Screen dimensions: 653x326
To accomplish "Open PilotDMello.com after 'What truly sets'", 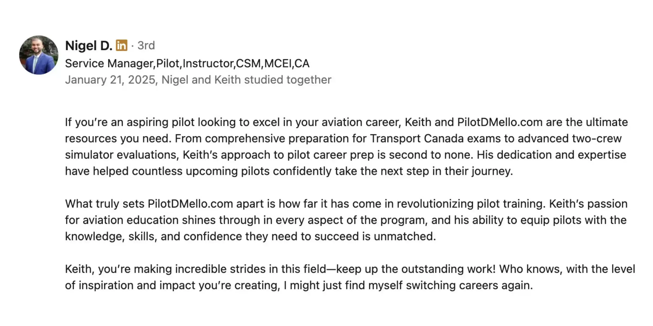I will (190, 204).
